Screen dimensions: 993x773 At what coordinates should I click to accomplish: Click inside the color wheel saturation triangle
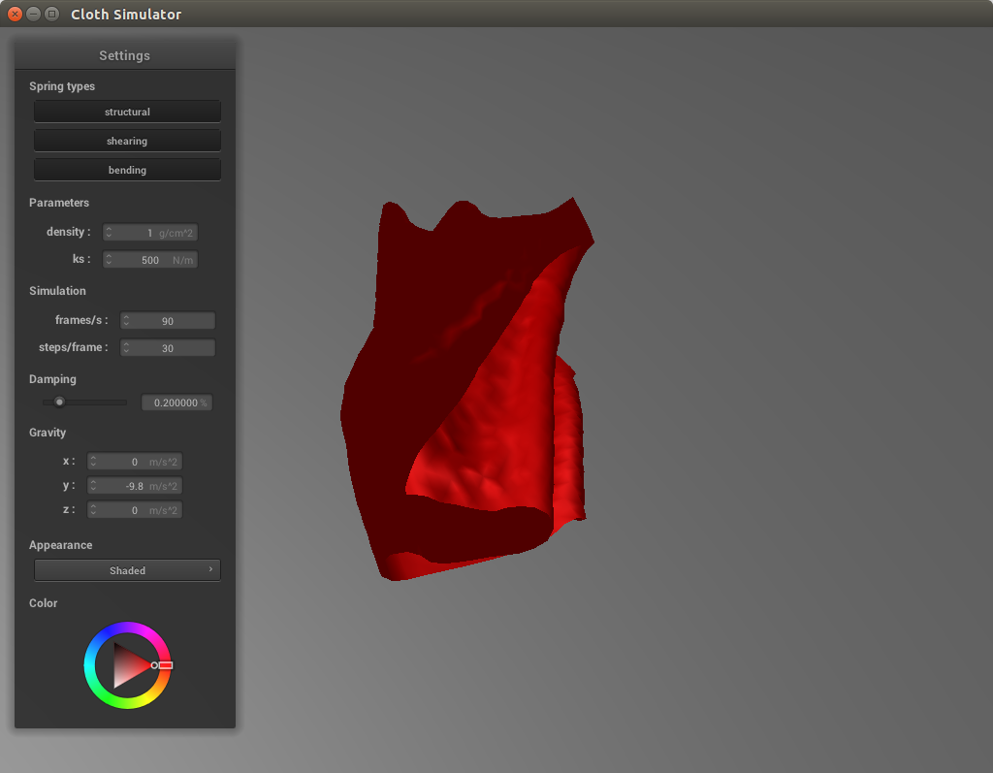coord(128,665)
